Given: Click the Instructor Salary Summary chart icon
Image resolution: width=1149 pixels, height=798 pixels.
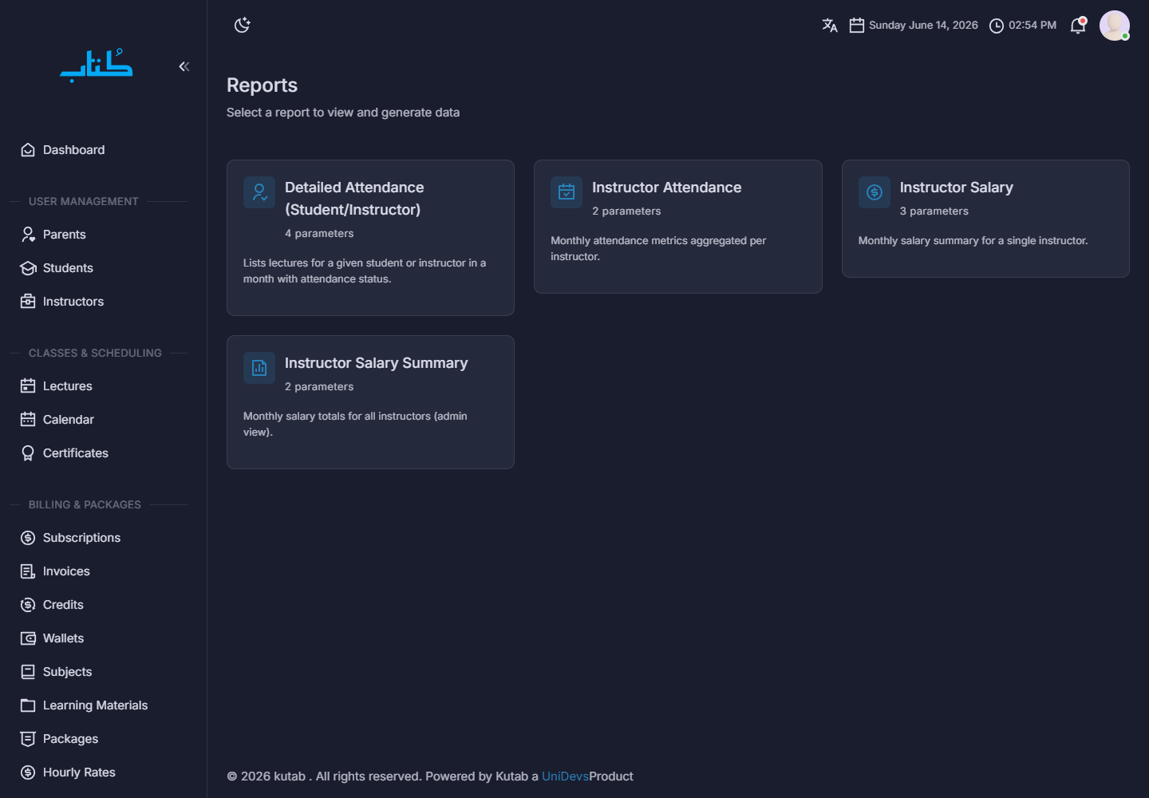Looking at the screenshot, I should 259,368.
